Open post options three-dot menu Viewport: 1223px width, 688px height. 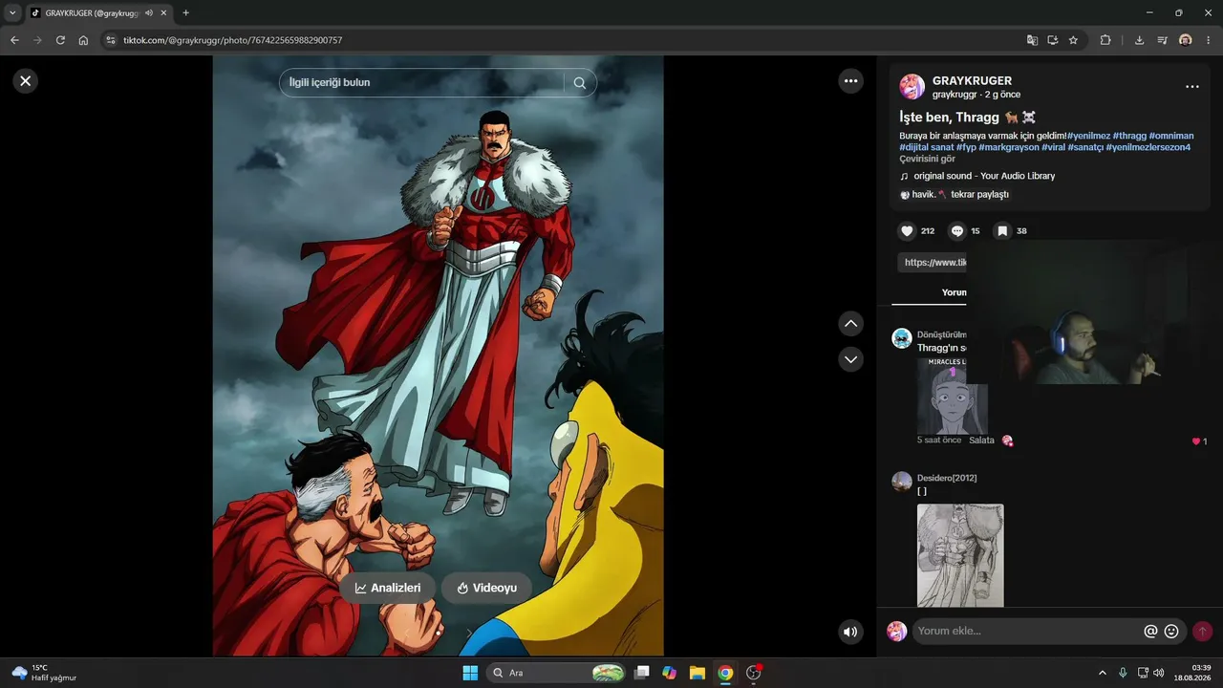[1192, 87]
